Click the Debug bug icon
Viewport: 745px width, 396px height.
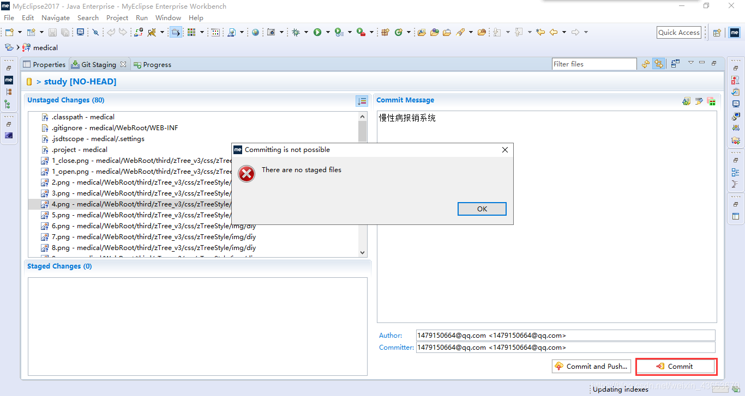(296, 33)
